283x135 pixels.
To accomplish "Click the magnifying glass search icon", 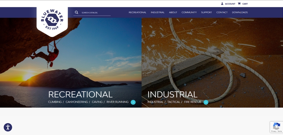I will (x=76, y=12).
